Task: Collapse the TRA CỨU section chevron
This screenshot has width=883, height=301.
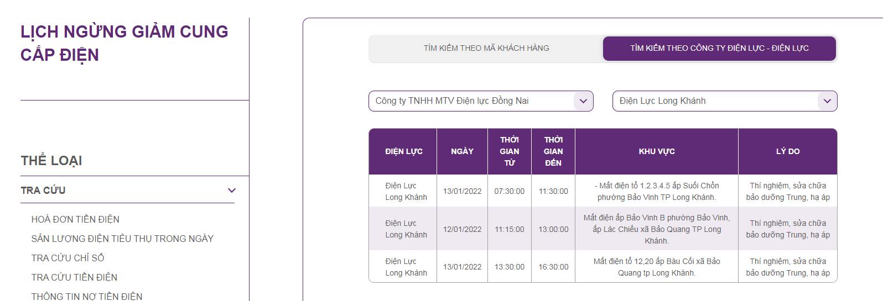Action: [232, 191]
